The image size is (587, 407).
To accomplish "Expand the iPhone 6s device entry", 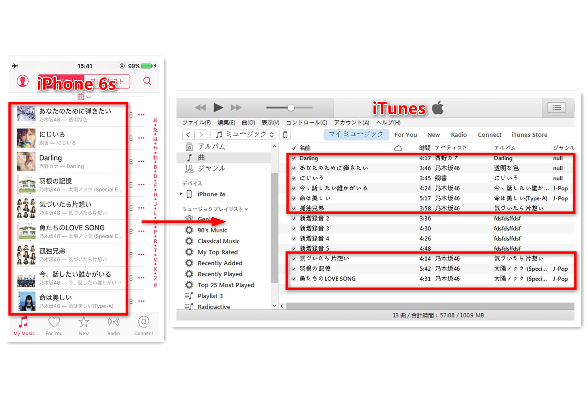I will 181,194.
